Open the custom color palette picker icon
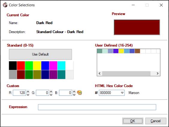Screen dimensions: 169x127 coord(79,93)
